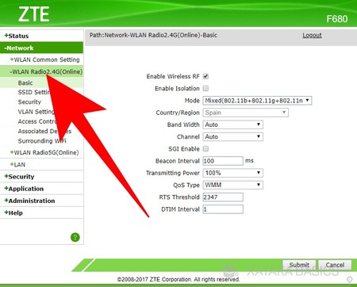Screen dimensions: 357x287
Task: Click the Logout link
Action: click(x=312, y=35)
